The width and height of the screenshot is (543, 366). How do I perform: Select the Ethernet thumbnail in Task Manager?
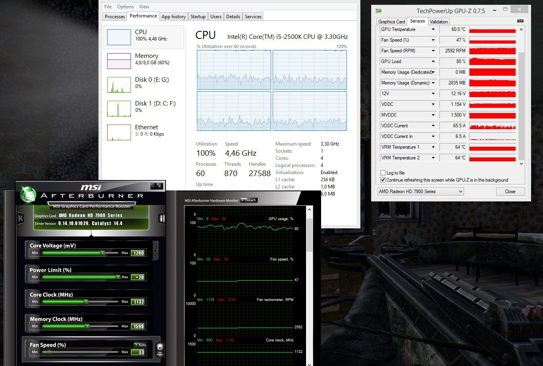(x=119, y=132)
